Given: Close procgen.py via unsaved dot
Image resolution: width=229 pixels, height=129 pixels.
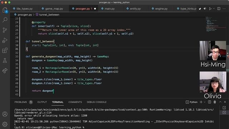Looking at the screenshot, I should tap(95, 9).
